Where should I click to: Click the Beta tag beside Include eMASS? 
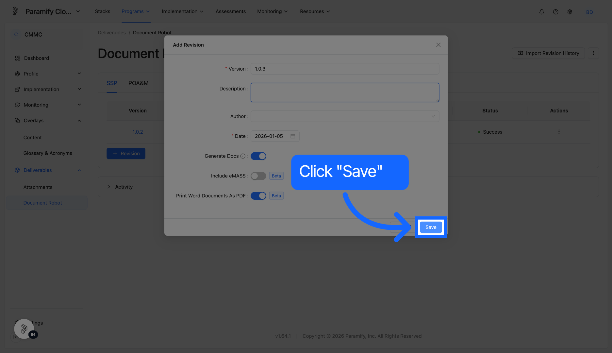pyautogui.click(x=276, y=176)
